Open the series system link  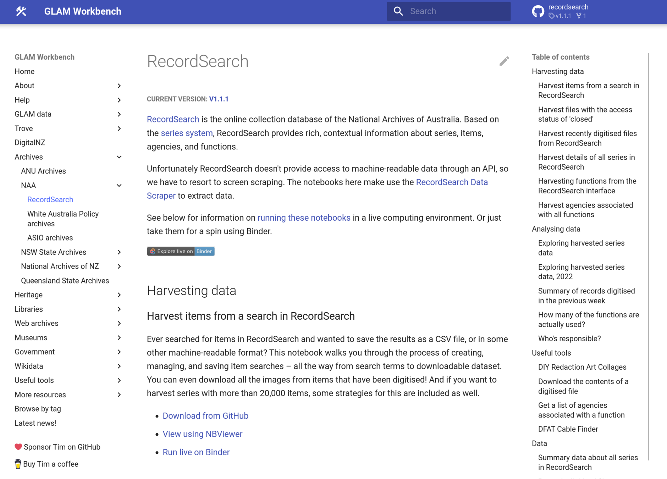point(187,133)
